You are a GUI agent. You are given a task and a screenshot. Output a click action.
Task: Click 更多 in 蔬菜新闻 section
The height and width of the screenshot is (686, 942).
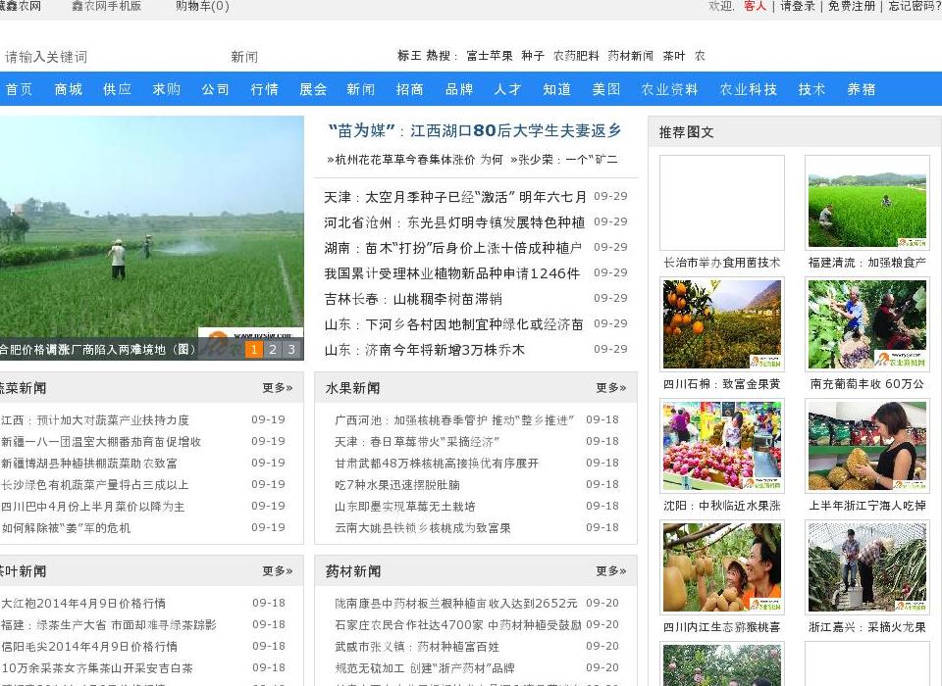coord(278,388)
